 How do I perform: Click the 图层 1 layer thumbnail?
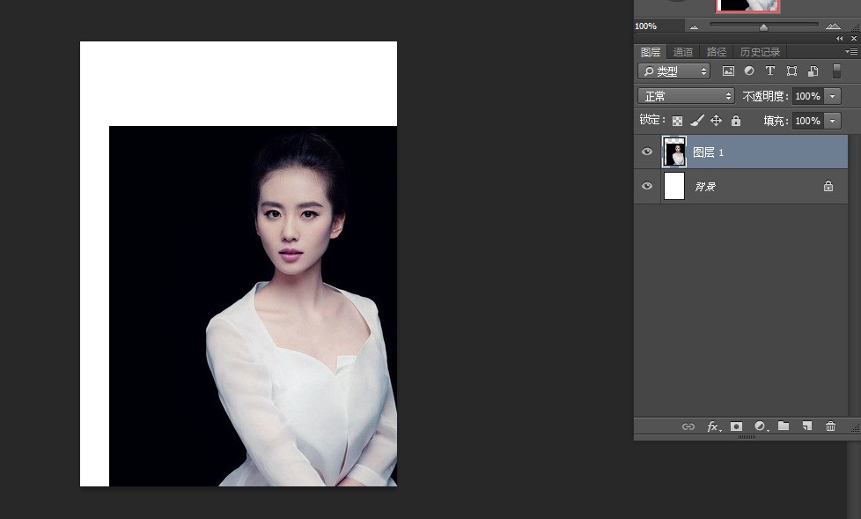(x=674, y=152)
